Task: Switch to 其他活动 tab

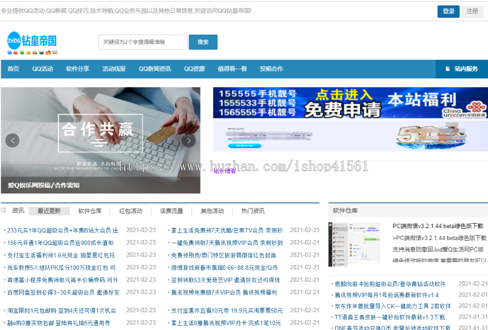Action: (x=212, y=211)
